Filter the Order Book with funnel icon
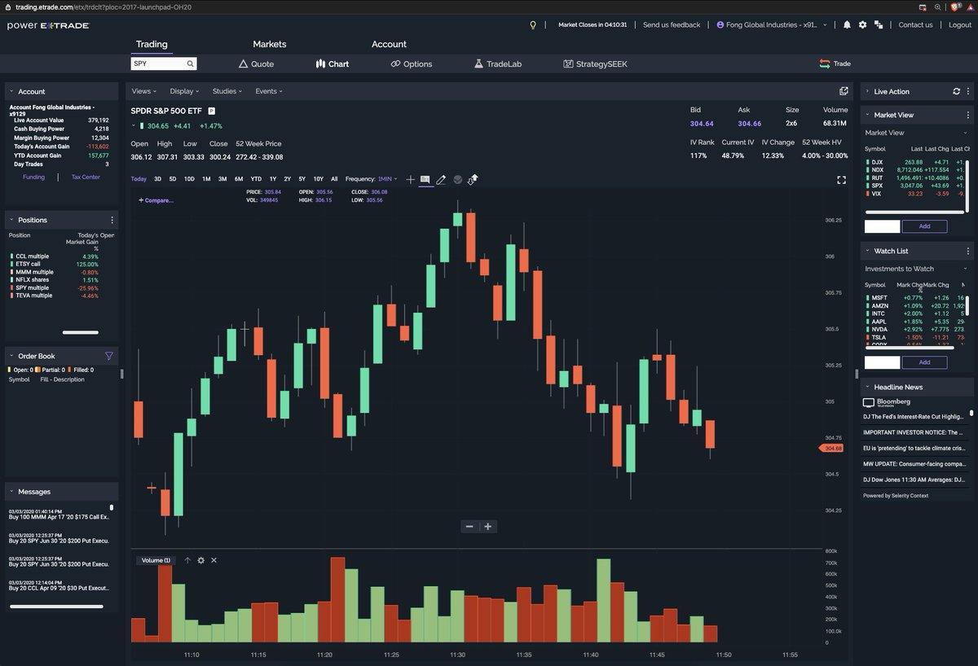Image resolution: width=978 pixels, height=666 pixels. click(x=109, y=356)
